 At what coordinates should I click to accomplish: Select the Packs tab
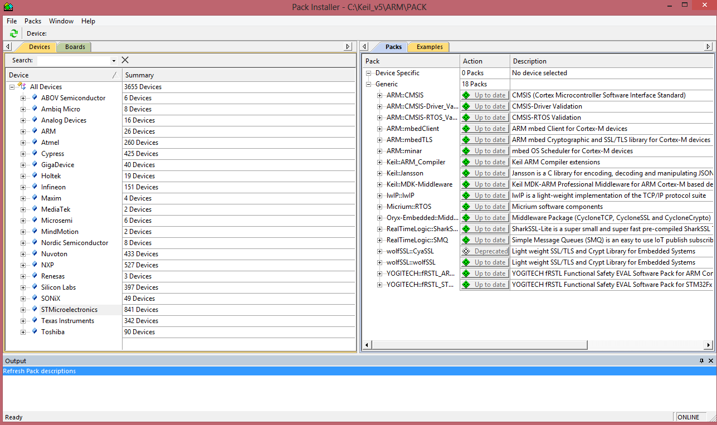coord(393,47)
